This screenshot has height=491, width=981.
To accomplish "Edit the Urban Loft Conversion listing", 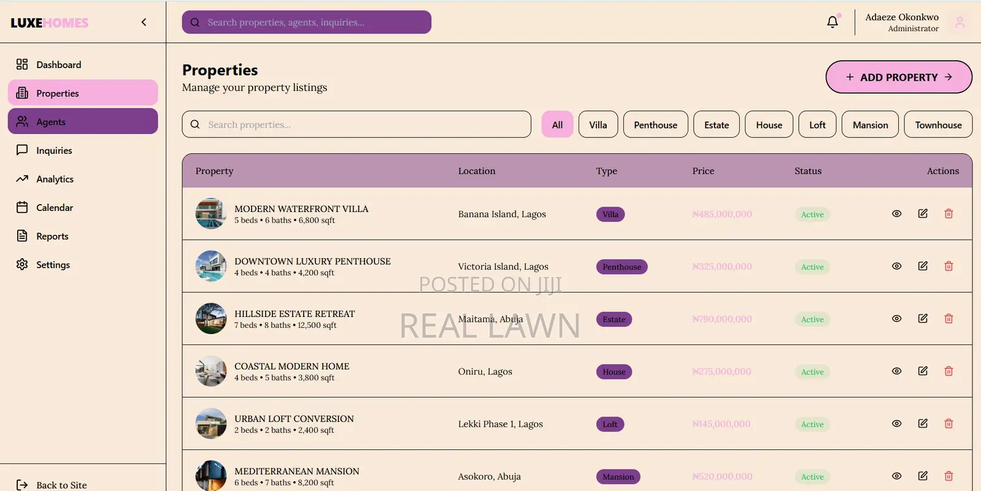I will pyautogui.click(x=923, y=423).
